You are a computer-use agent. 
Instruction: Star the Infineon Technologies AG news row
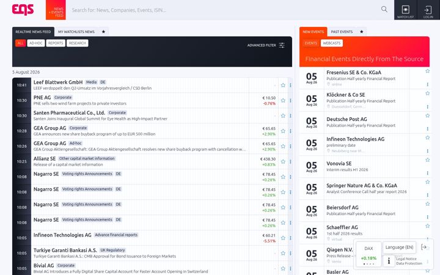(283, 238)
